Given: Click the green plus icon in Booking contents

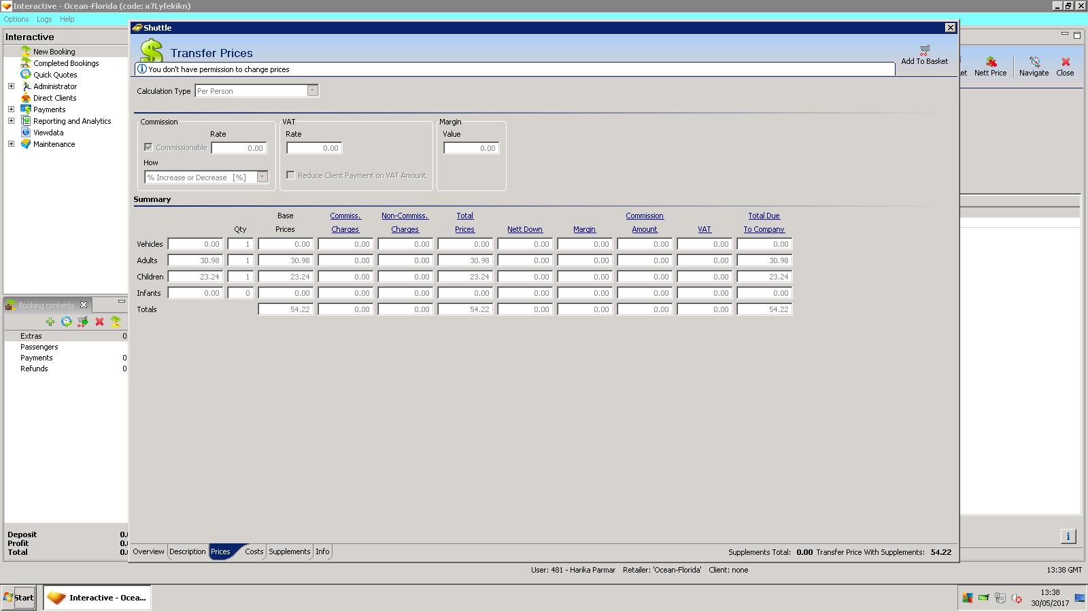Looking at the screenshot, I should point(50,322).
